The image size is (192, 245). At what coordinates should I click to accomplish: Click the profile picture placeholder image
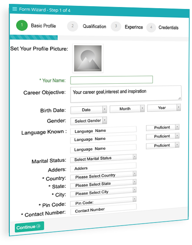click(88, 58)
